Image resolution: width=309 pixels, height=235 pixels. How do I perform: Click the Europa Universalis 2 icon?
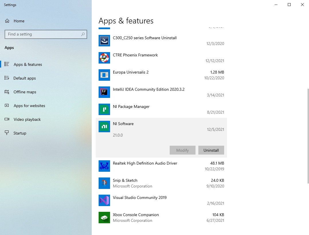pos(104,75)
